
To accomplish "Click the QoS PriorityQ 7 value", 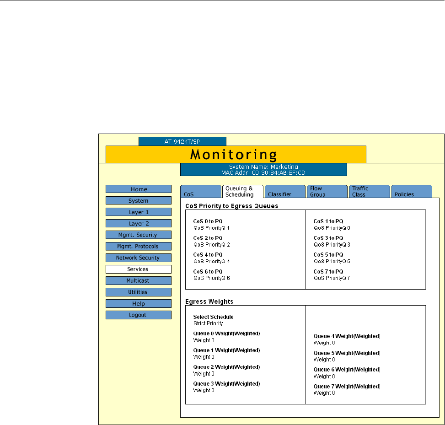I will [332, 278].
